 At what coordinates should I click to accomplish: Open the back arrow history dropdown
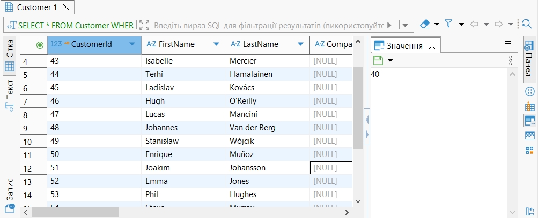click(x=486, y=24)
